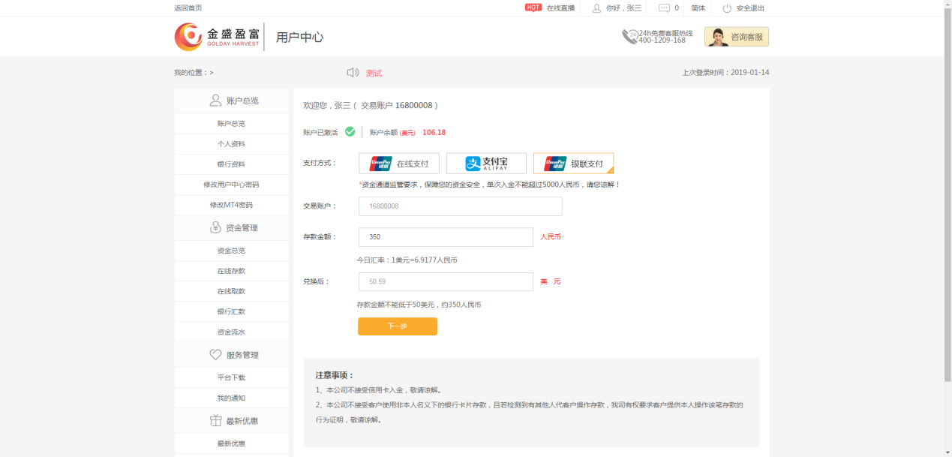Click 上次登录时间 2019-01-14 text

[x=725, y=73]
